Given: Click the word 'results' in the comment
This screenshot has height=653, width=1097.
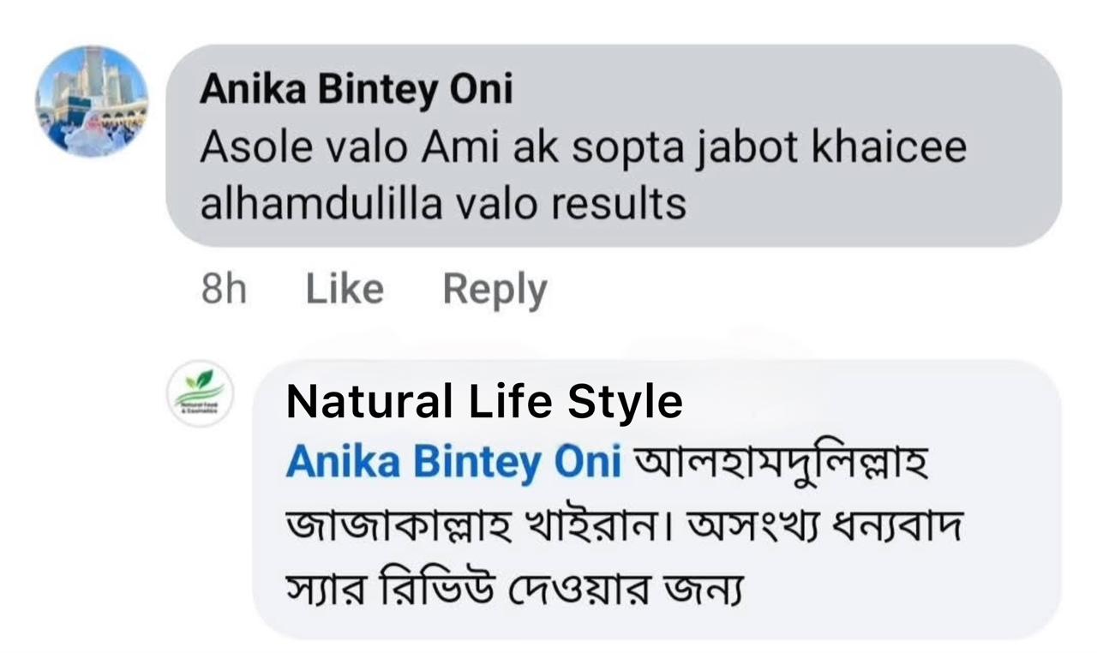Looking at the screenshot, I should click(x=620, y=204).
